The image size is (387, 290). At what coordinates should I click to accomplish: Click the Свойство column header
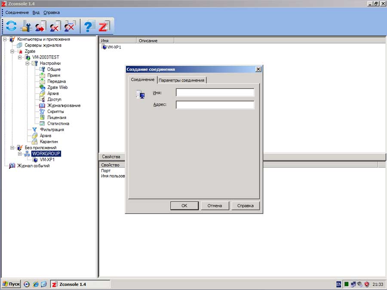click(112, 165)
